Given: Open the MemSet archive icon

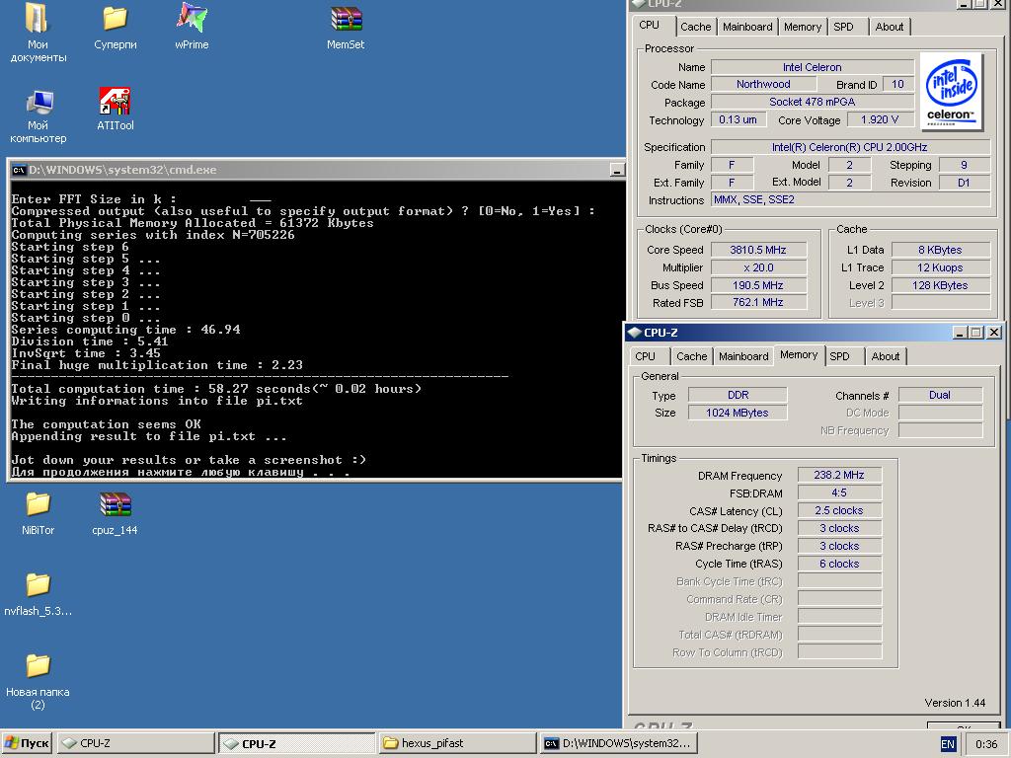Looking at the screenshot, I should tap(346, 27).
